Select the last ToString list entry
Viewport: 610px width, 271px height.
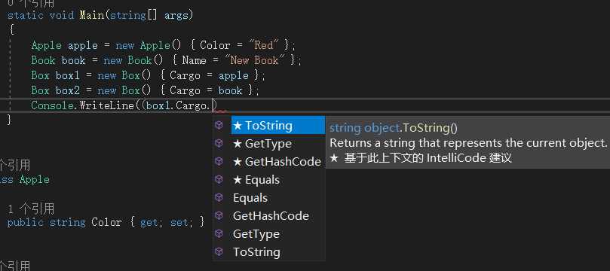click(277, 252)
